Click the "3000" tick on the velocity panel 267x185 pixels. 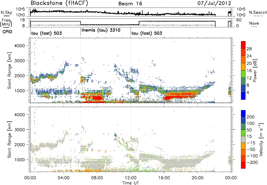19,130
